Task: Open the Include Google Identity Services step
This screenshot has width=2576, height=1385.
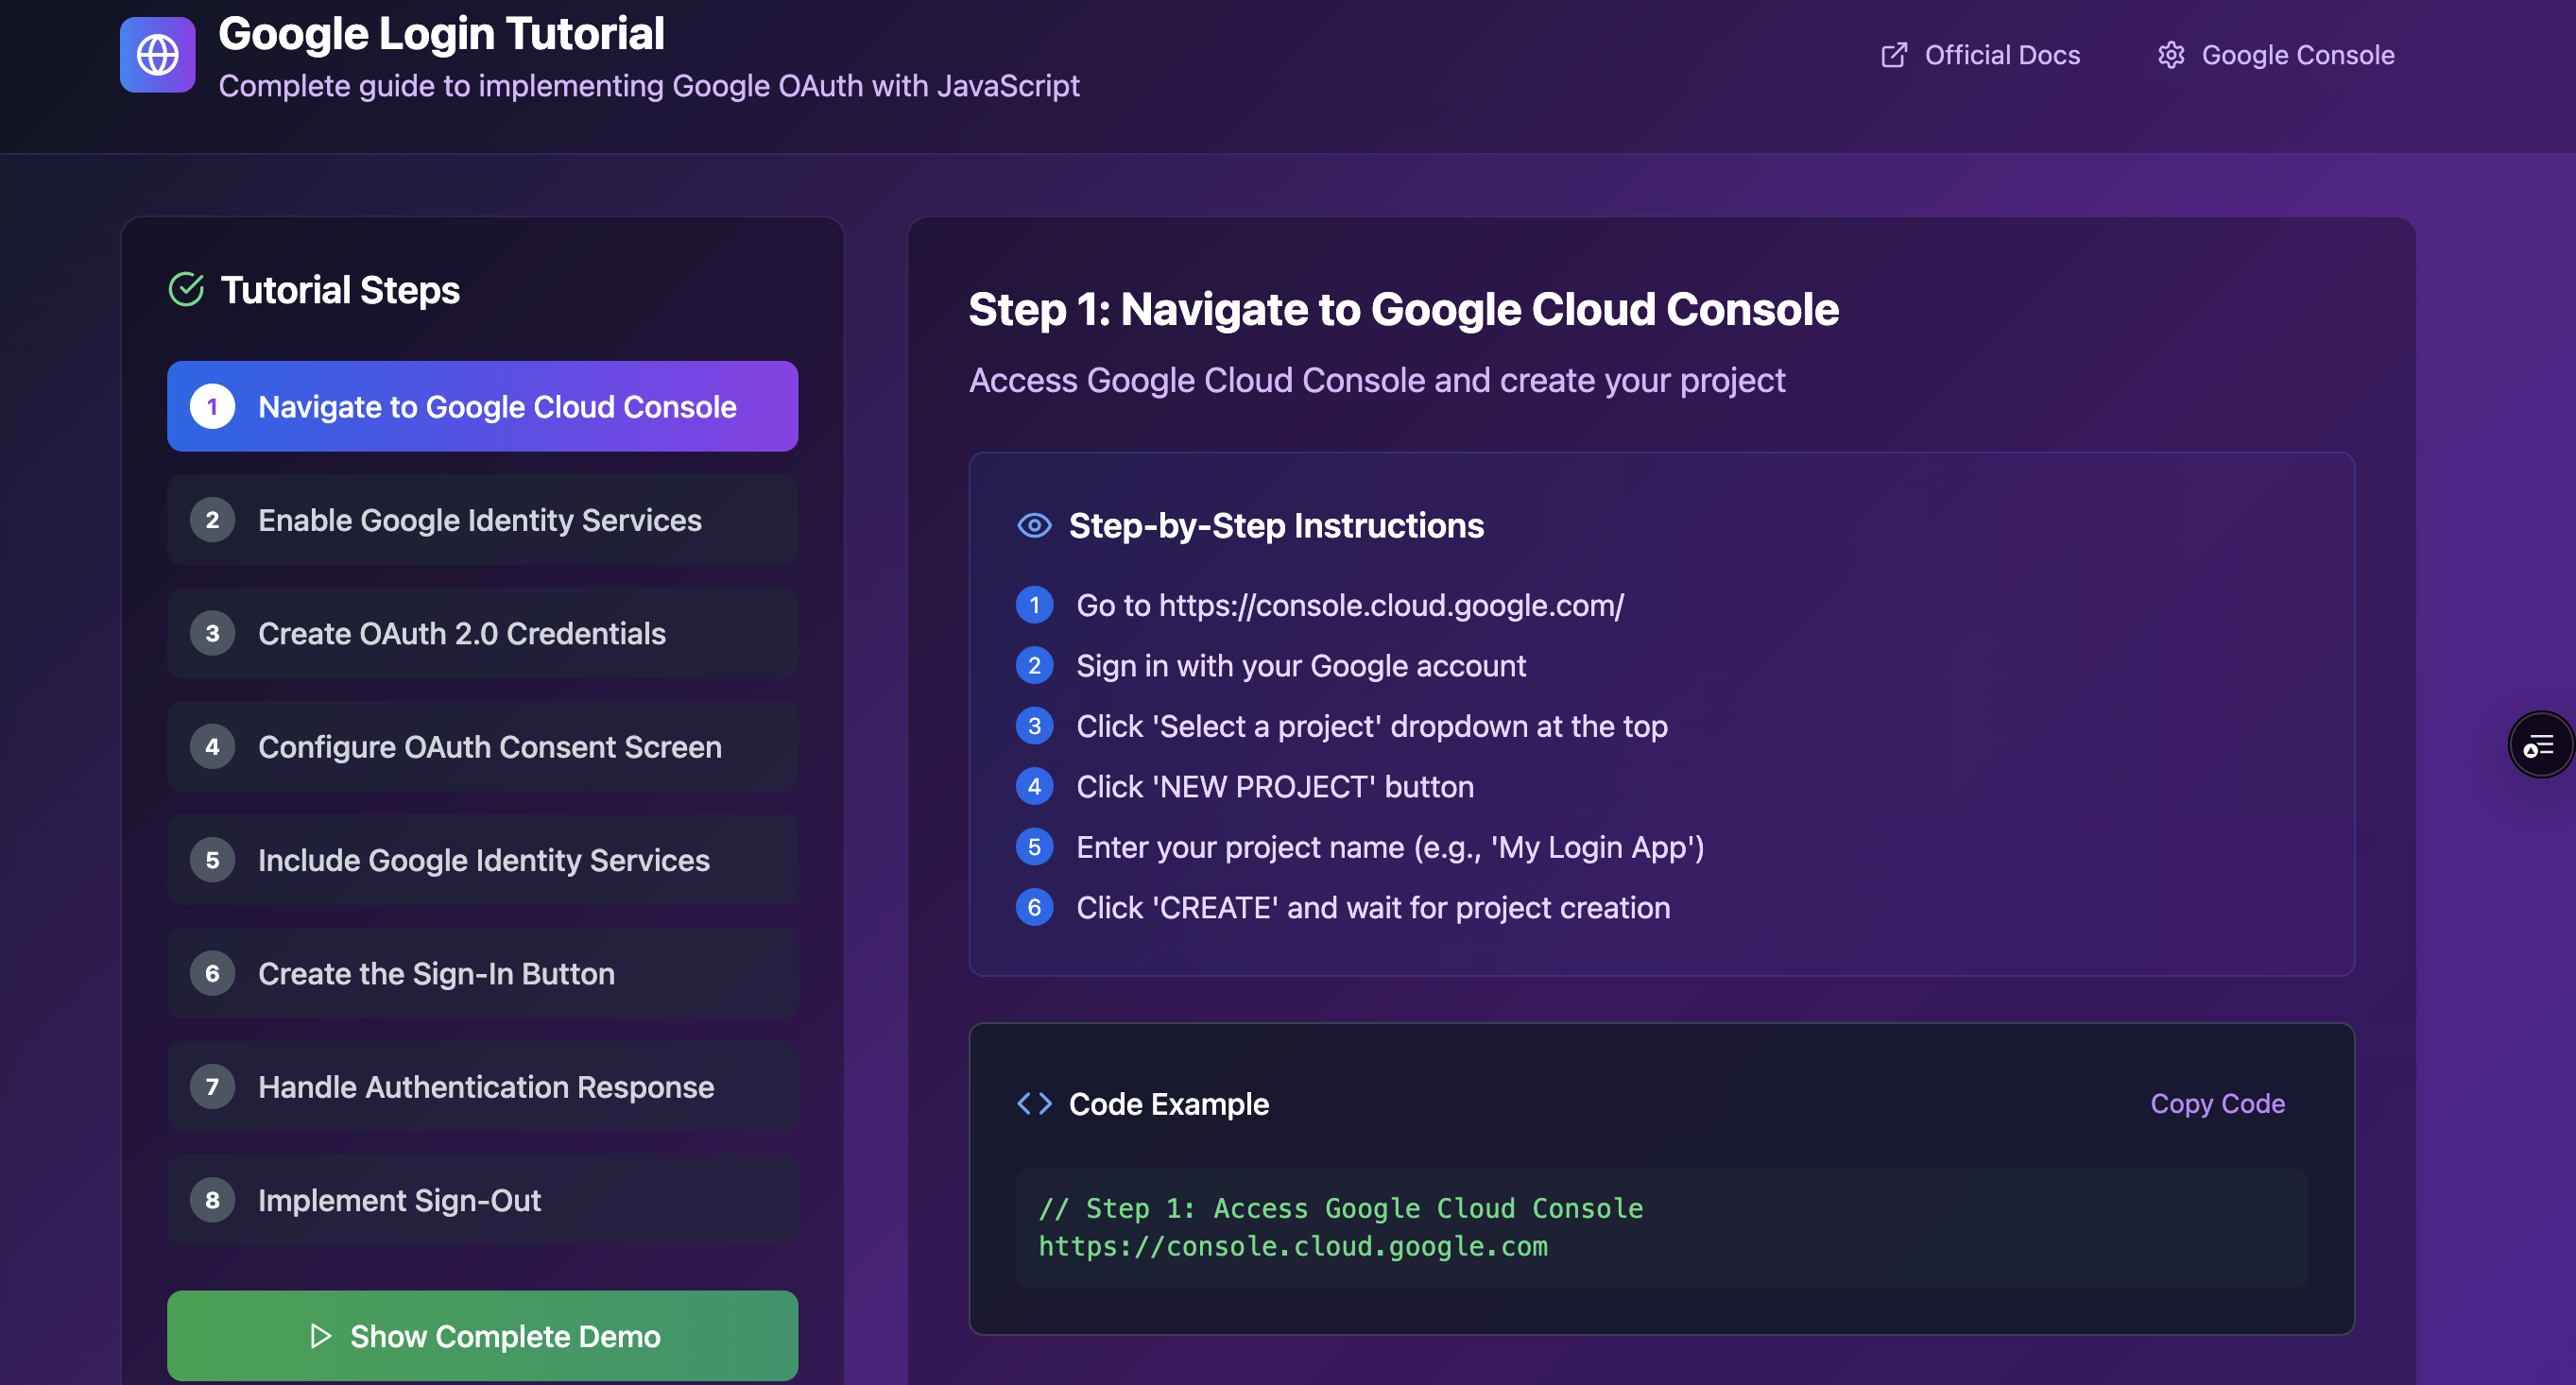Action: pyautogui.click(x=481, y=860)
